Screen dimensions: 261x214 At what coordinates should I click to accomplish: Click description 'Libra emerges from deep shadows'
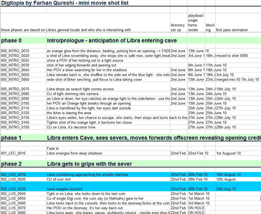tap(75, 153)
